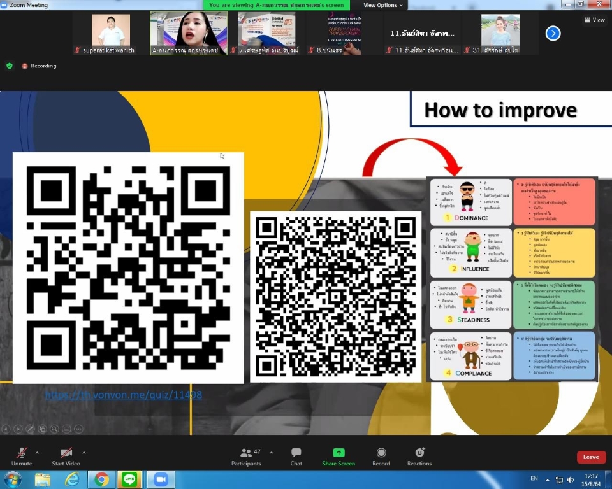Open the volume speaker tray icon

[570, 479]
